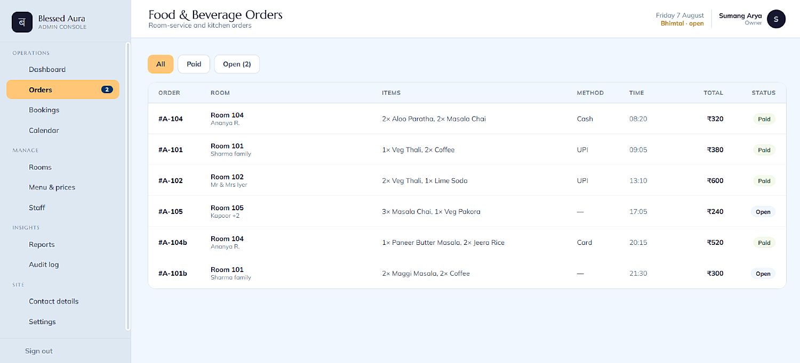Viewport: 800px width, 363px height.
Task: Click the Cash payment method cell
Action: point(585,119)
